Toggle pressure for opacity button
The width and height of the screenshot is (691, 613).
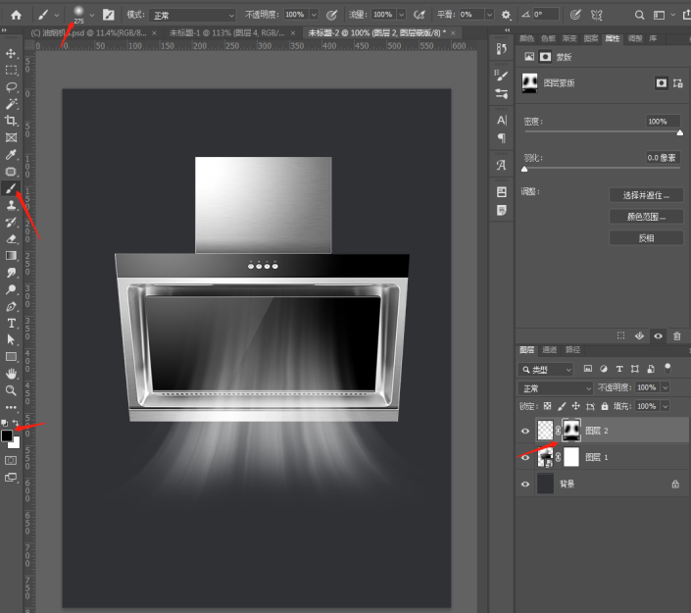tap(332, 15)
